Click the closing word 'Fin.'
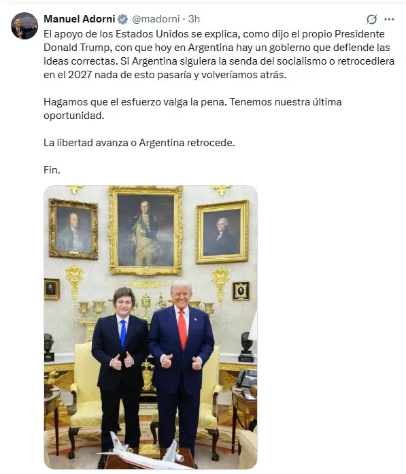The image size is (406, 474). click(52, 170)
